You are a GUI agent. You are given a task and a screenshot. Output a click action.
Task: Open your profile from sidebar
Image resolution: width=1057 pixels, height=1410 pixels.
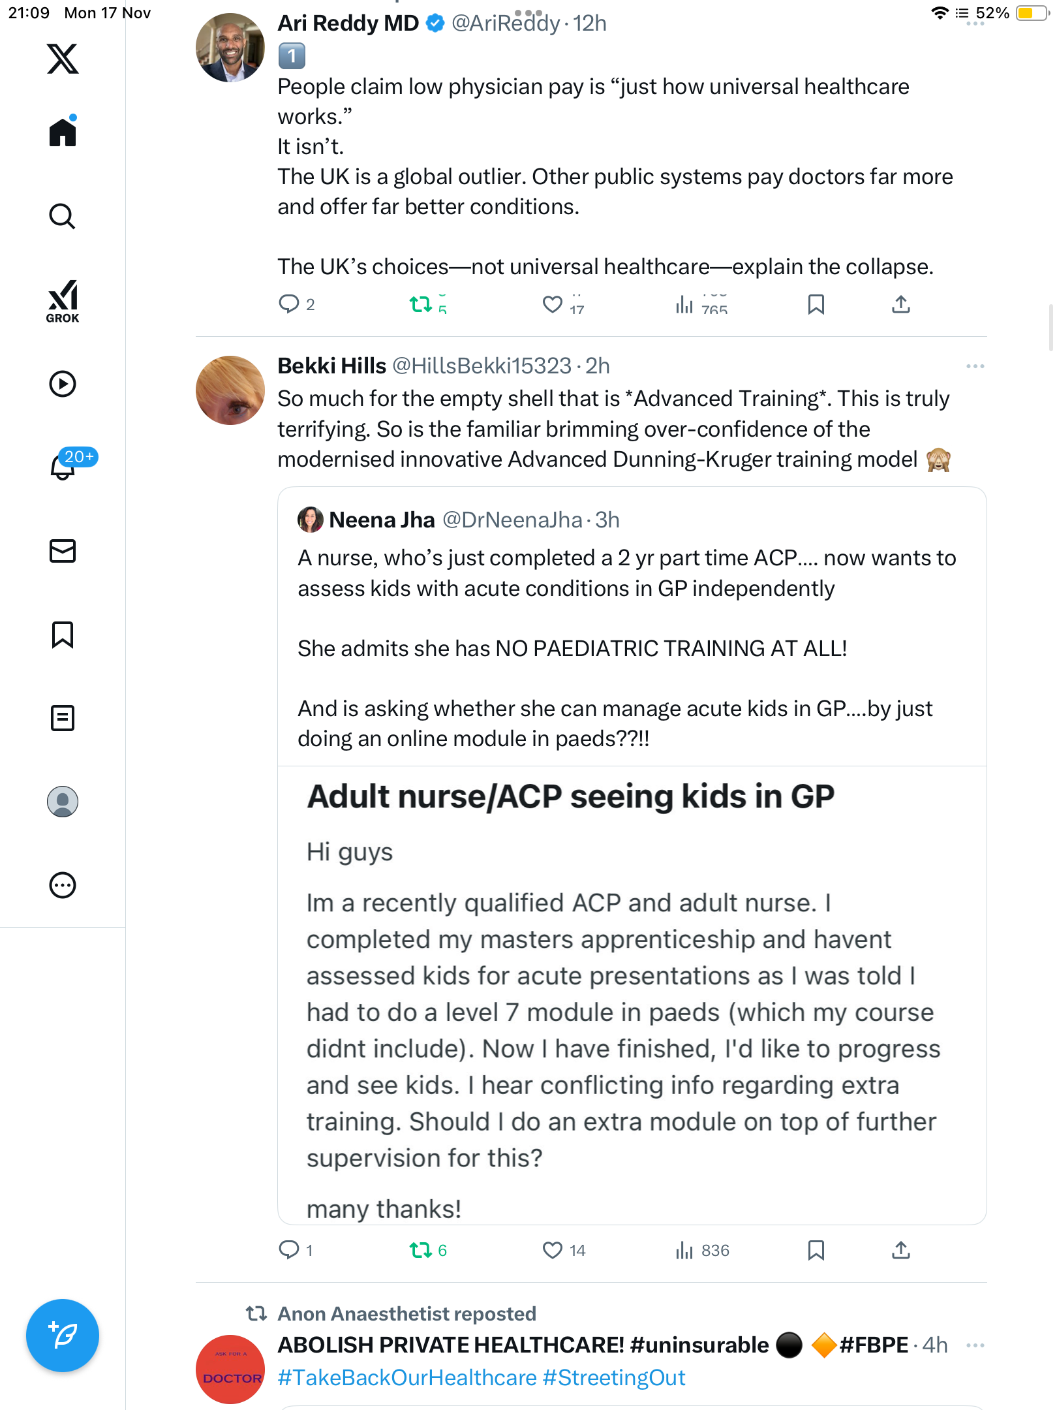[63, 802]
